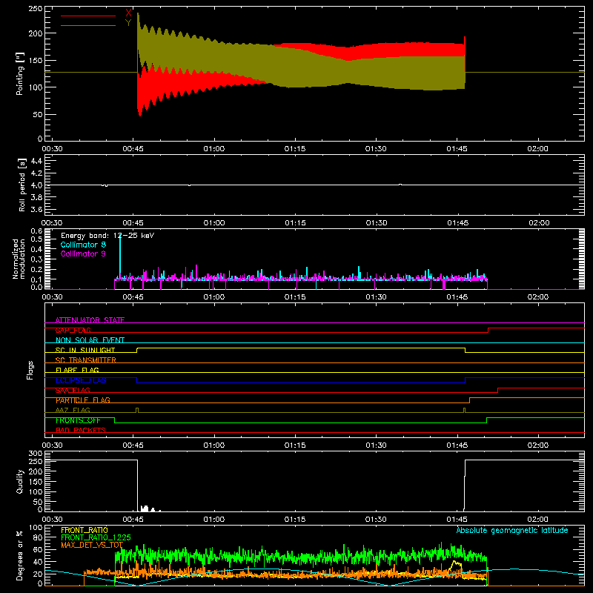Image resolution: width=593 pixels, height=593 pixels.
Task: Click the first AAZ_FLAG pulse near 00:45
Action: (x=137, y=410)
